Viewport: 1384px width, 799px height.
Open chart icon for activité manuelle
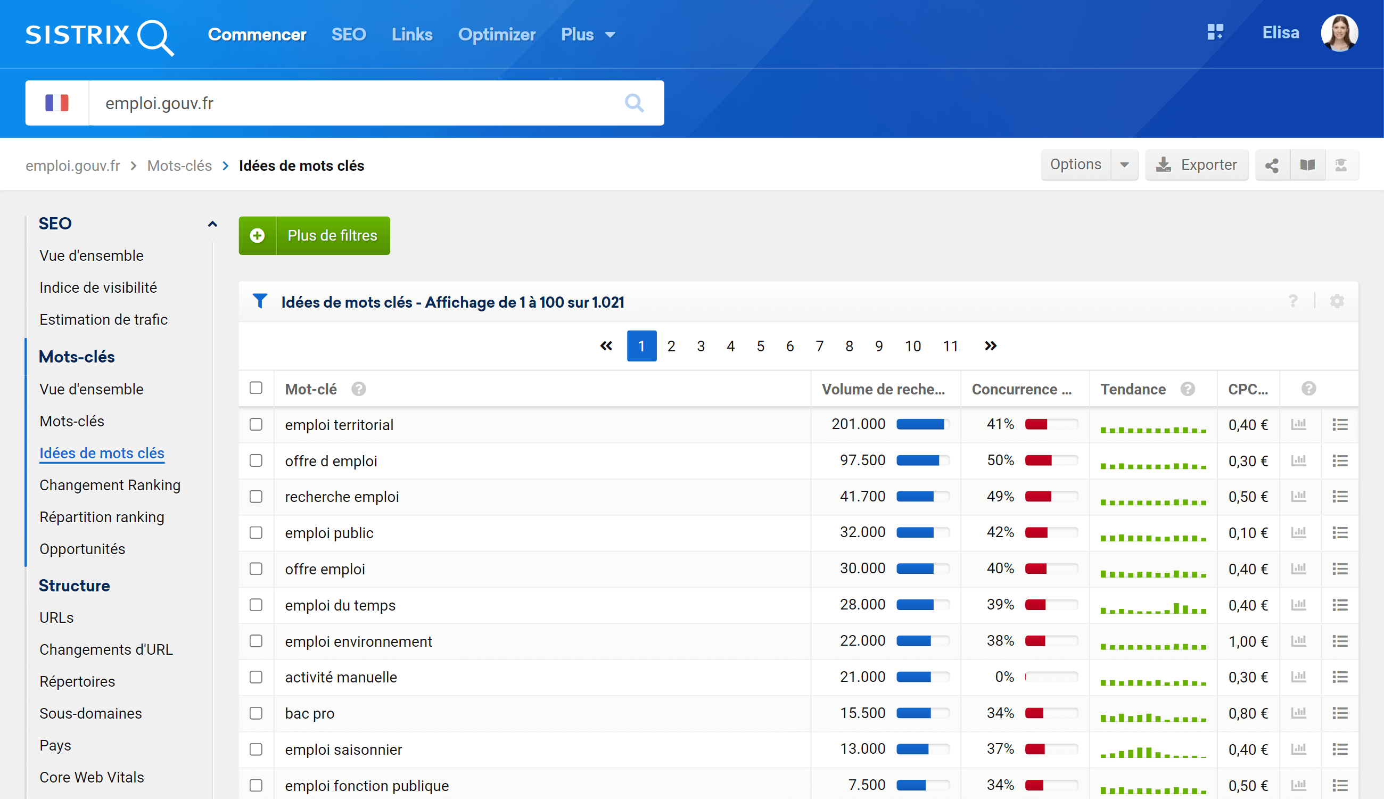(x=1298, y=677)
